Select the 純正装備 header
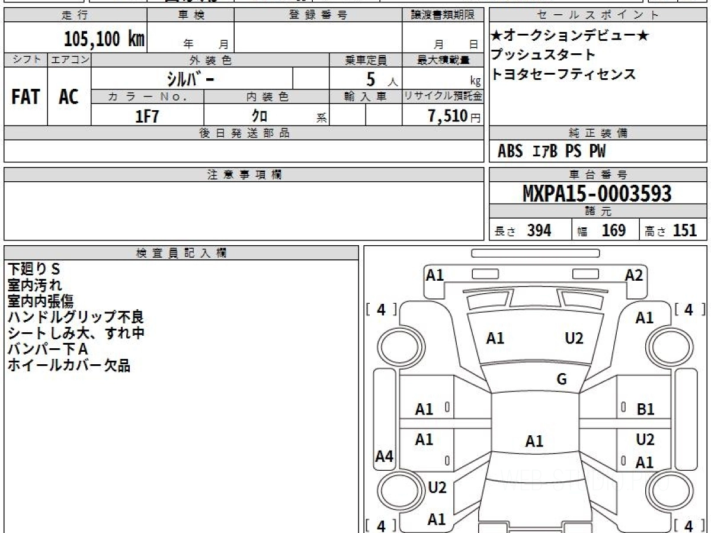Image resolution: width=711 pixels, height=533 pixels. pos(598,133)
